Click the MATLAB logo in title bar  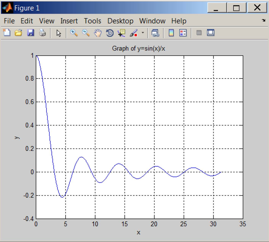(7, 8)
